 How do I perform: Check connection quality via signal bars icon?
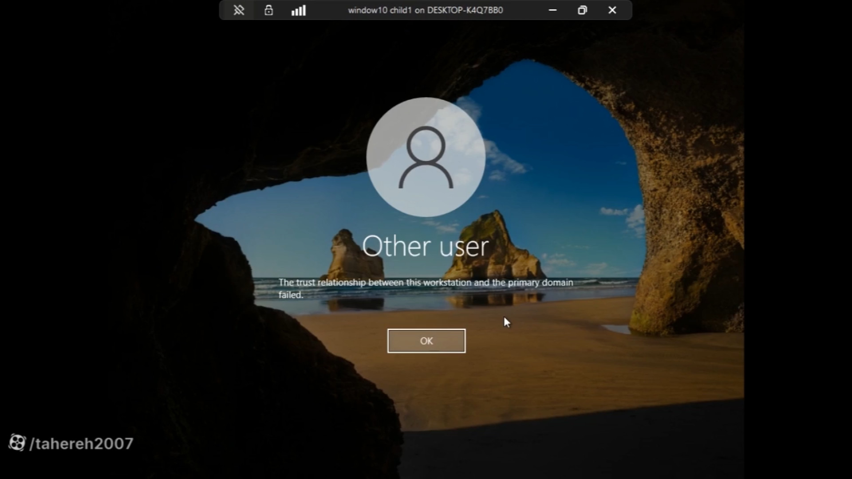298,10
